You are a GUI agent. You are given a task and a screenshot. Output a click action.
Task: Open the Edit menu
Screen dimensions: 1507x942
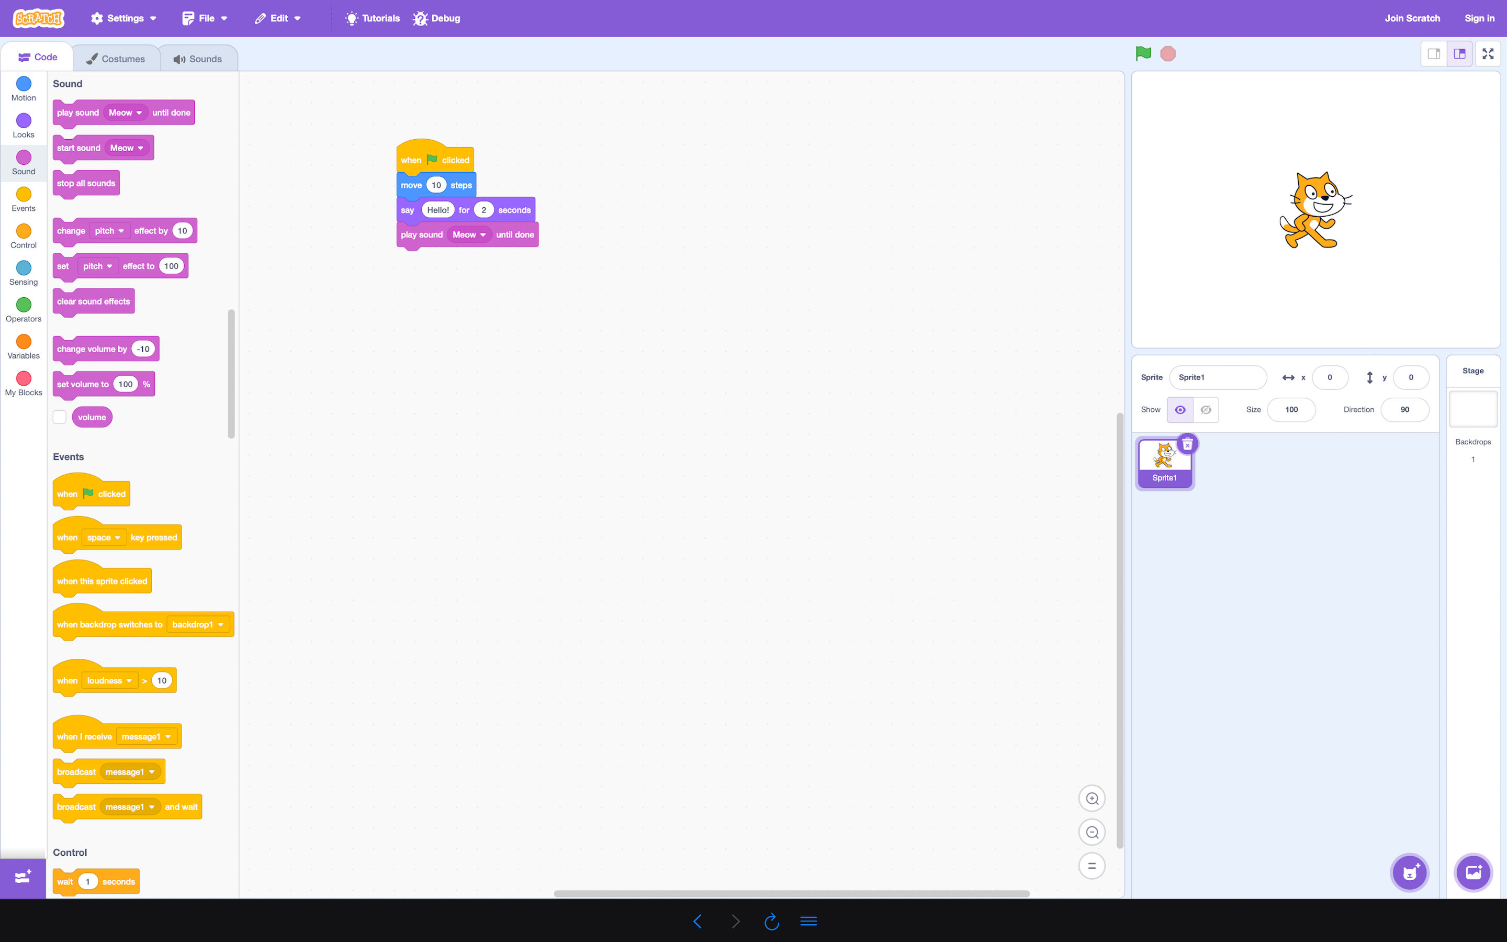click(278, 18)
